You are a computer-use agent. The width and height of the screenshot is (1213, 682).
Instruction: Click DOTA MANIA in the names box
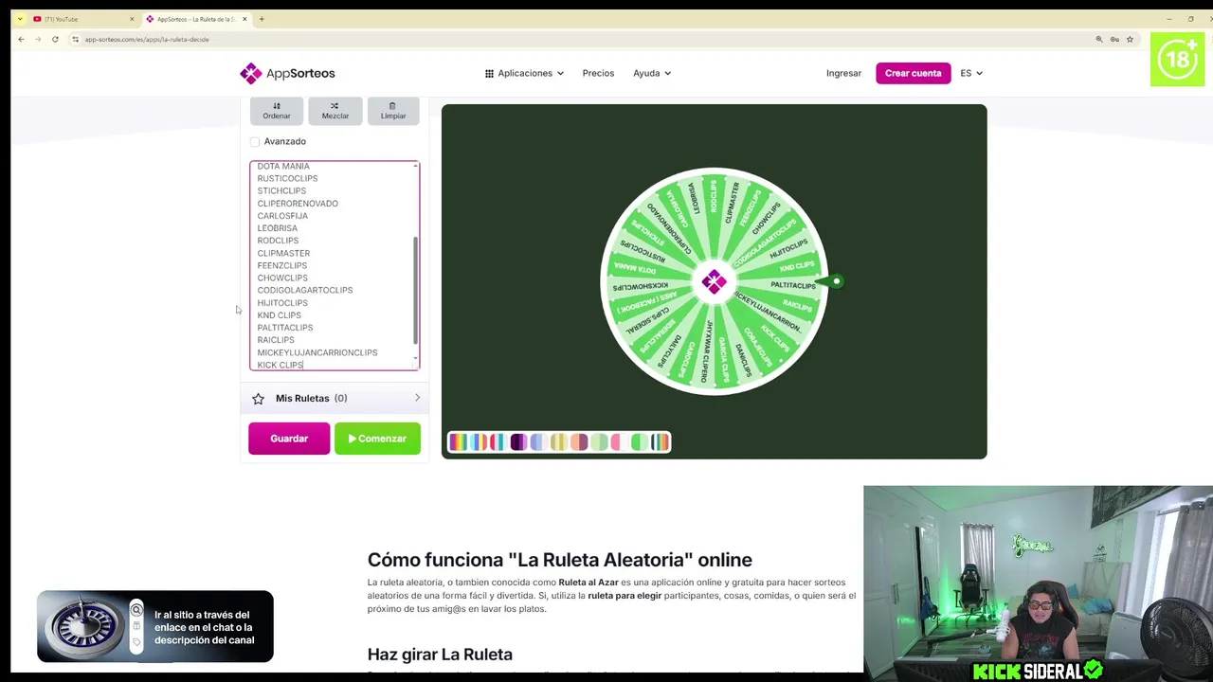click(x=283, y=166)
